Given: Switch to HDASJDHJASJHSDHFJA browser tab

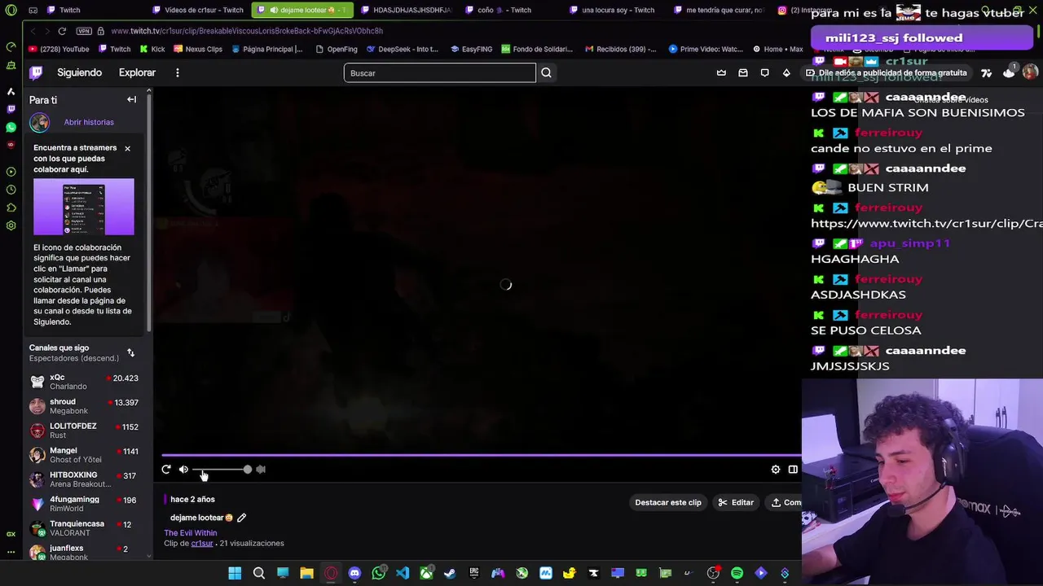Looking at the screenshot, I should tap(406, 10).
